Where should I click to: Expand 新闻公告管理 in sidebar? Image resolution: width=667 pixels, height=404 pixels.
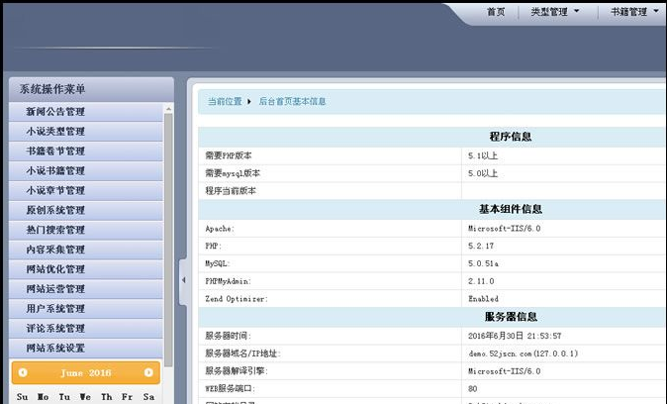pos(55,112)
